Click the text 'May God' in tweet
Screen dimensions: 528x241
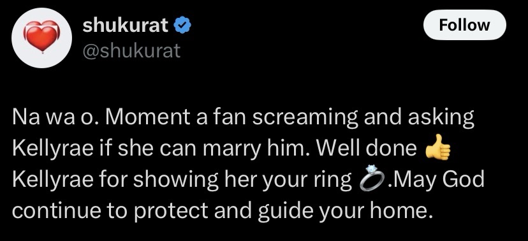439,180
